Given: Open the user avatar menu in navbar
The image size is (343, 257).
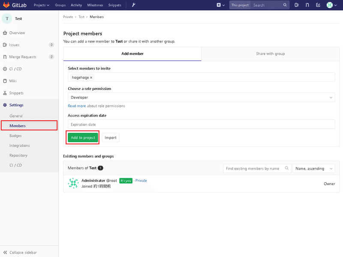Looking at the screenshot, I should click(x=331, y=5).
